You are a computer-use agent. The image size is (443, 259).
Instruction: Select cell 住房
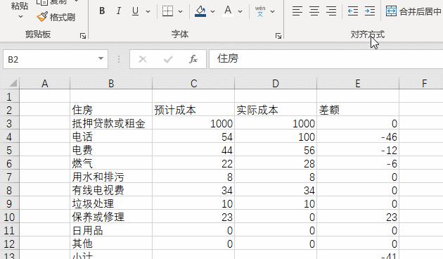(x=111, y=110)
